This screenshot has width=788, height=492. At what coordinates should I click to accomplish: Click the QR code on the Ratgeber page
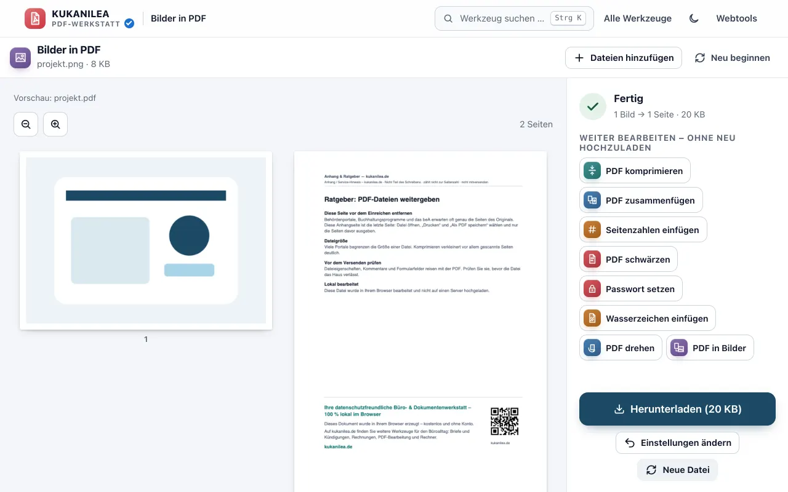pos(505,421)
